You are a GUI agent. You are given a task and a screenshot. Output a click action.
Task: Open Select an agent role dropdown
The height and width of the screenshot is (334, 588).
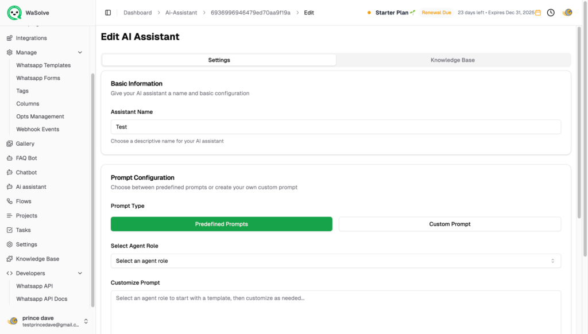335,261
